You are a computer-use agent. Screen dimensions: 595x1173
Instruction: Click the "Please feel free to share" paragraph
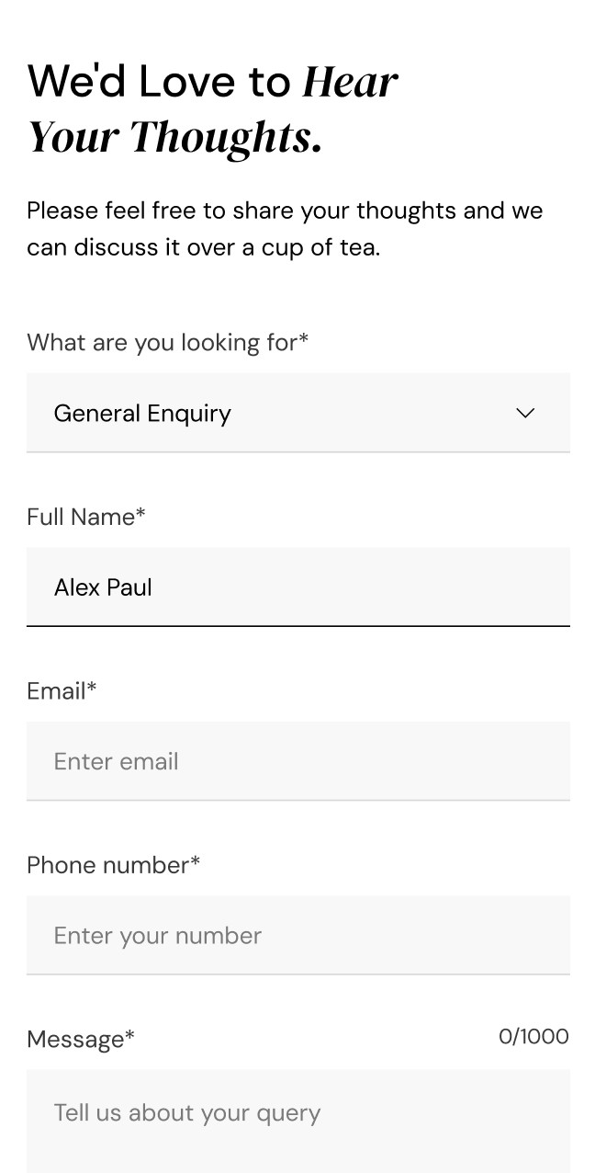pyautogui.click(x=285, y=211)
